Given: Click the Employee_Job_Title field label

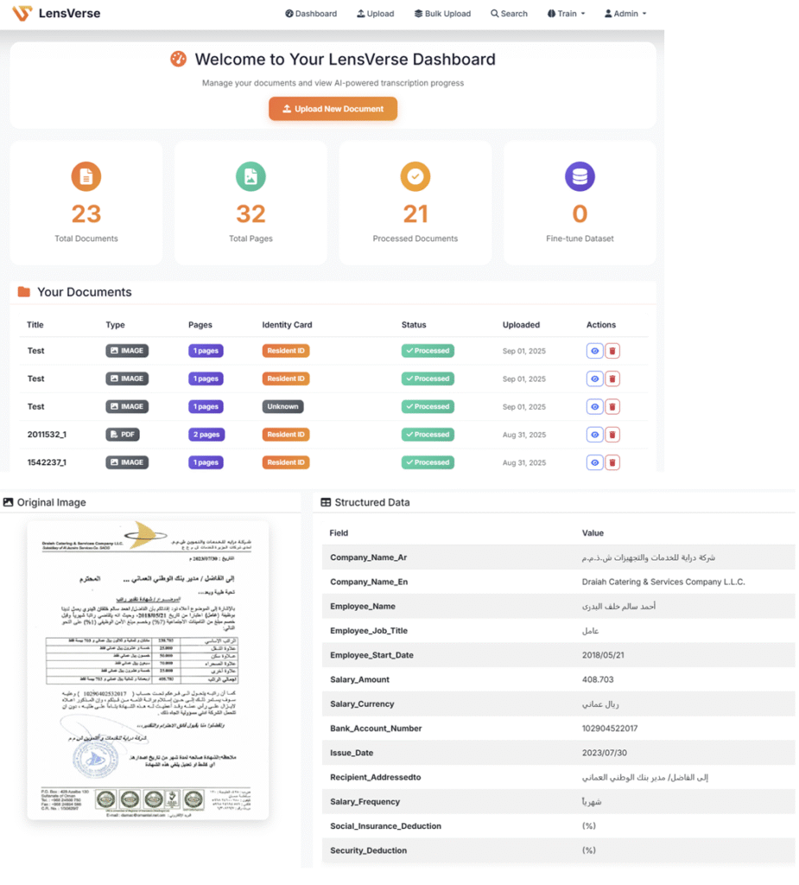Looking at the screenshot, I should 369,630.
